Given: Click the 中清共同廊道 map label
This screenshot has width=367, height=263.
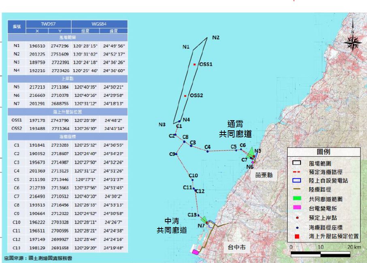Looking at the screenshot, I should coord(172,225).
